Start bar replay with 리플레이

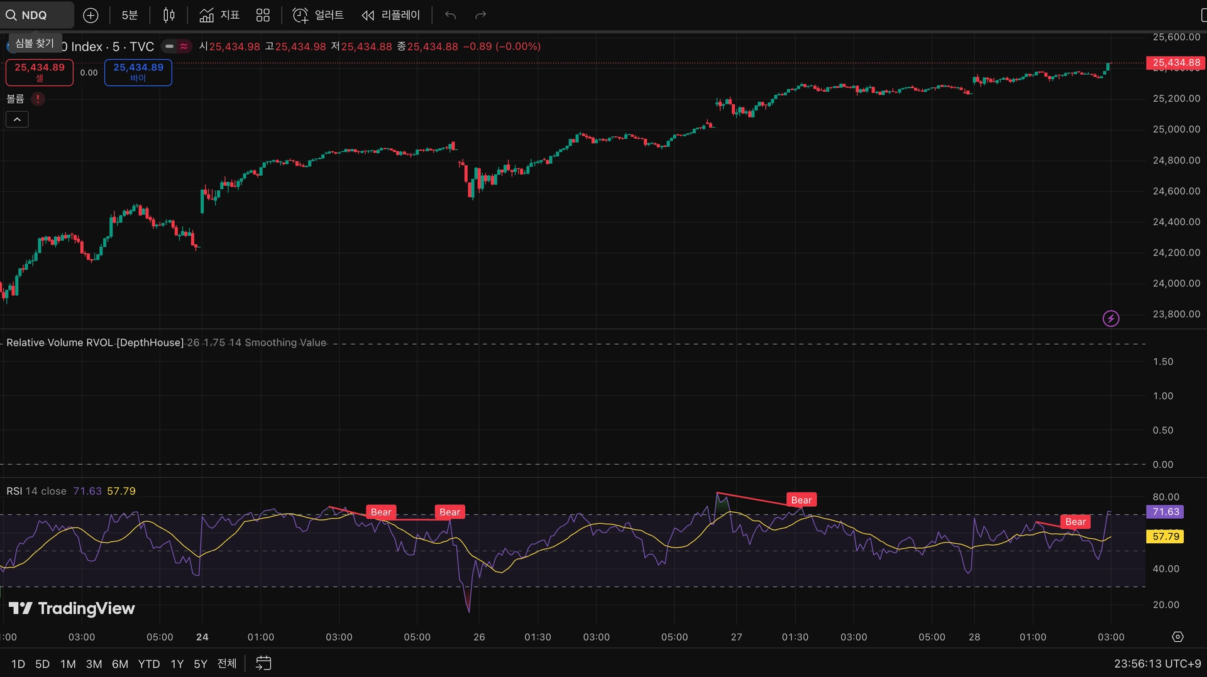[x=390, y=15]
